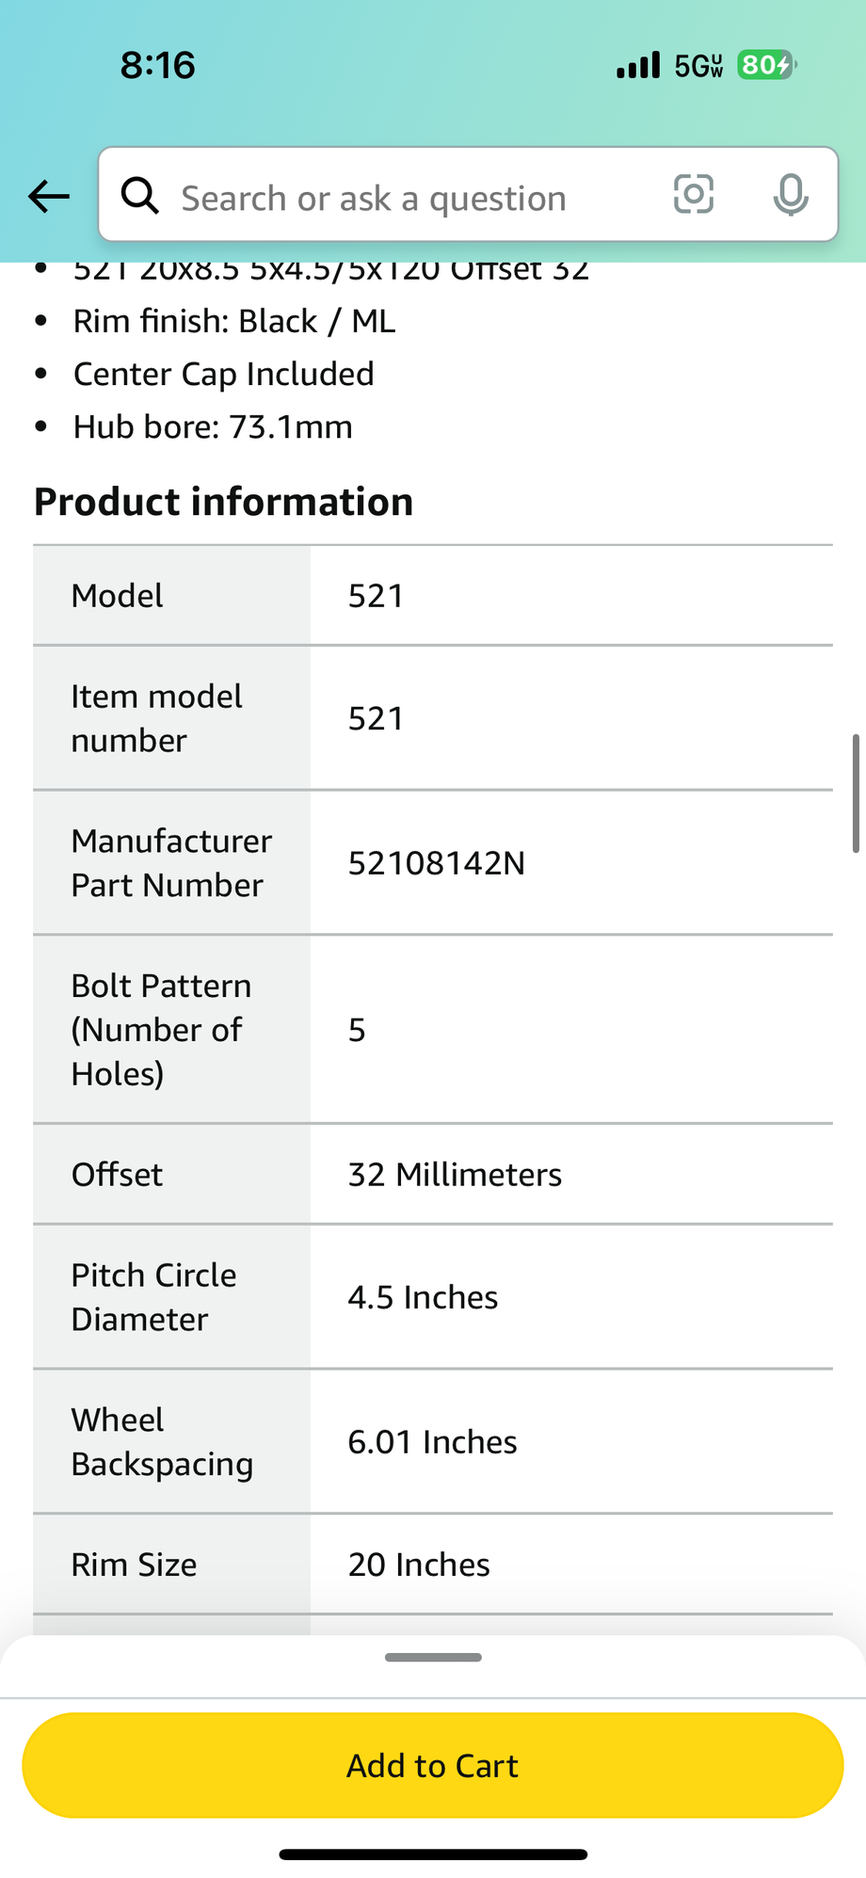Tap the "20 Inches" rim size value
This screenshot has height=1878, width=866.
[x=419, y=1565]
